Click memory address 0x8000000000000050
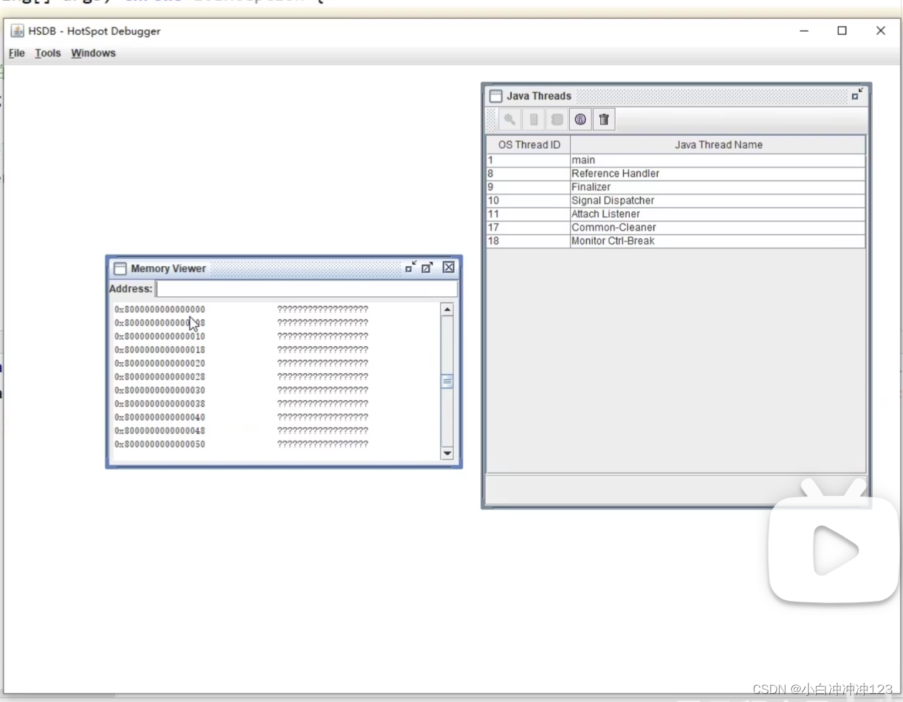This screenshot has width=903, height=702. coord(160,444)
